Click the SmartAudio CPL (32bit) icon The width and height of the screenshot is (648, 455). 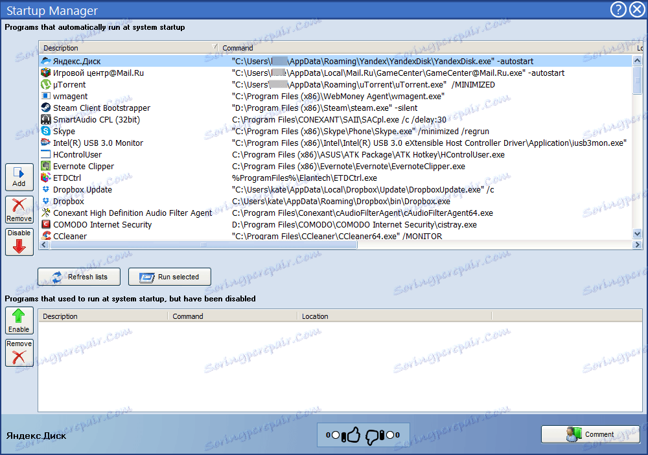point(46,119)
